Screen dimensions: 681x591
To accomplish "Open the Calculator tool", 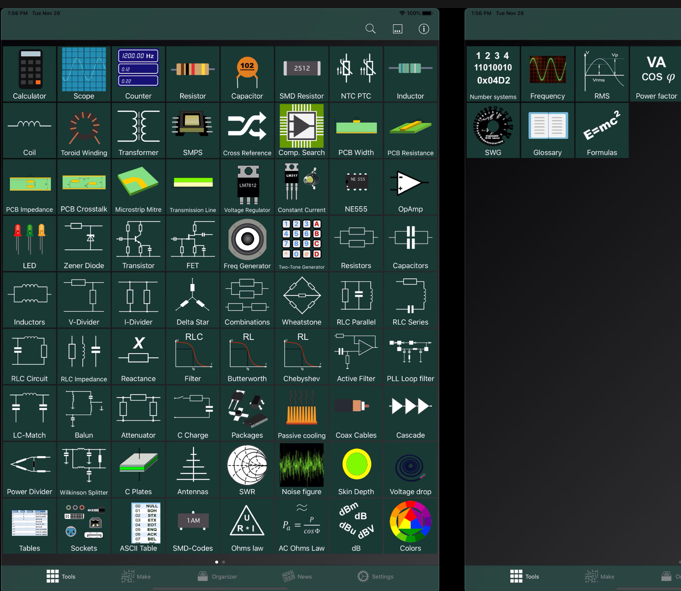I will (29, 74).
